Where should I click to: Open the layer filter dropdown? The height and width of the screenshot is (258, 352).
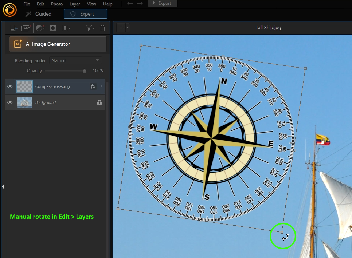pyautogui.click(x=90, y=28)
